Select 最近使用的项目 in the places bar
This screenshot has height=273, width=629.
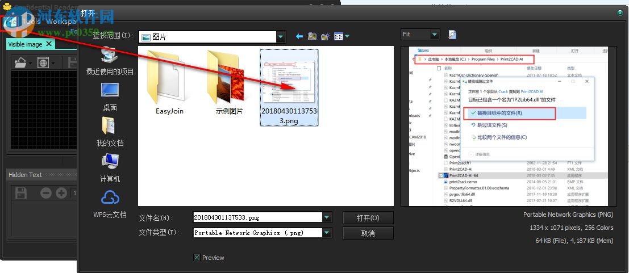coord(110,61)
